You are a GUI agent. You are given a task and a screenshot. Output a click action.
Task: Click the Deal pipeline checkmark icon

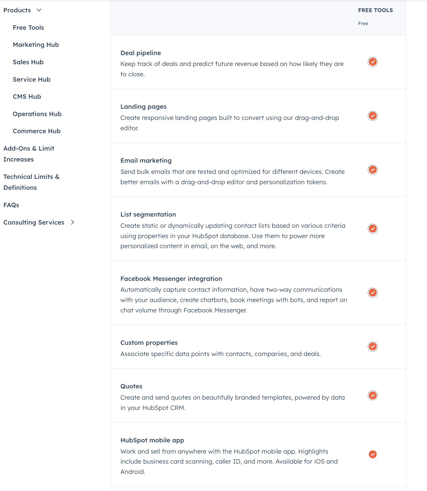pyautogui.click(x=373, y=62)
